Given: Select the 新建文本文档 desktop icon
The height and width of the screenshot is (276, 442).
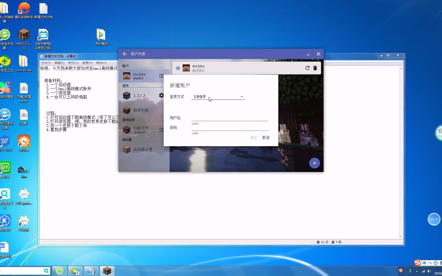Looking at the screenshot, I should pos(43,10).
